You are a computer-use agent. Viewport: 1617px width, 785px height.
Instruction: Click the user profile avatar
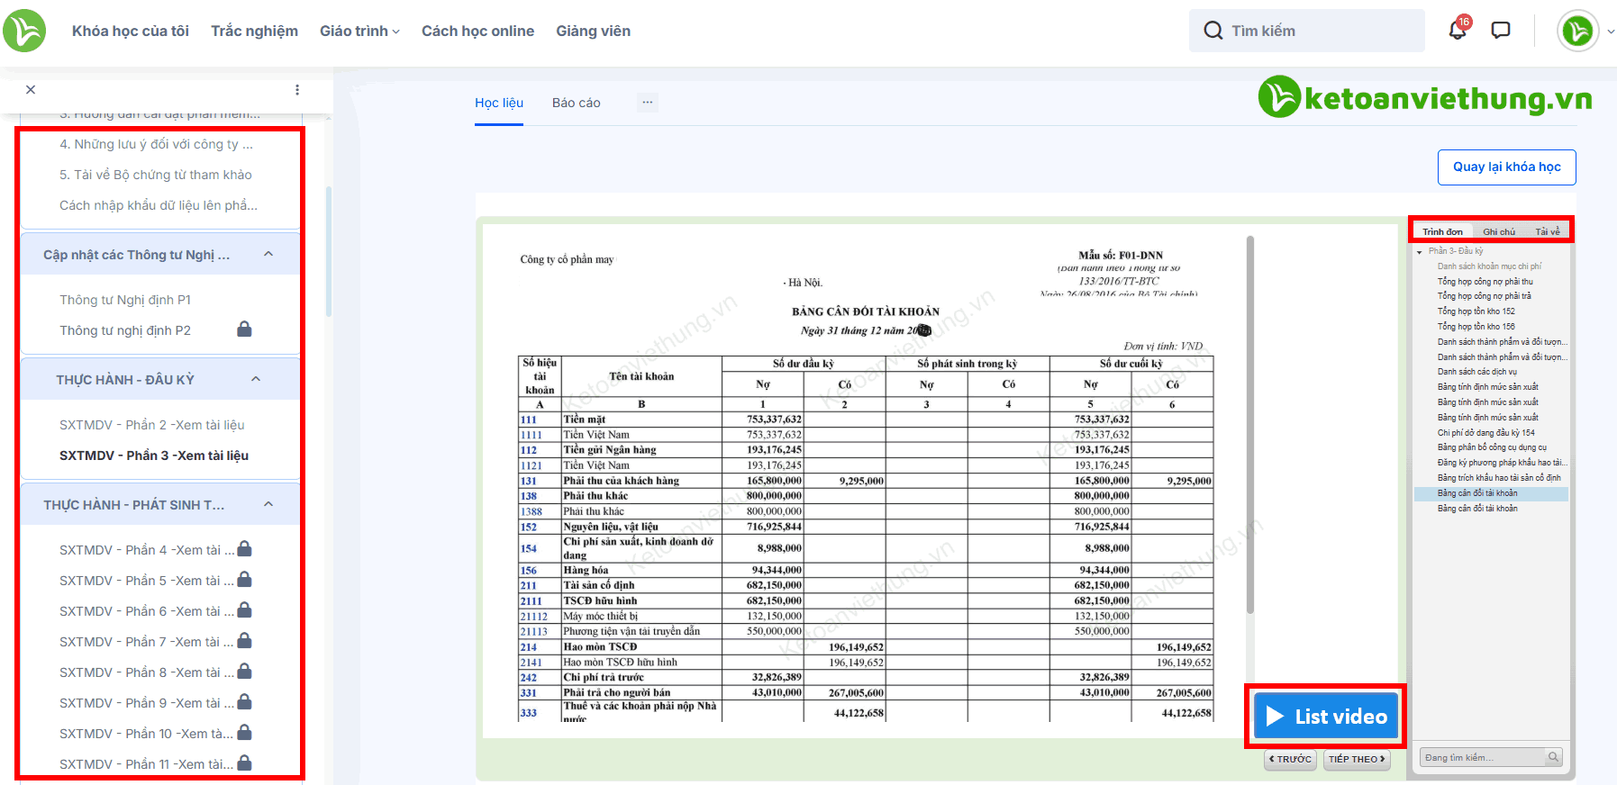(x=1577, y=32)
